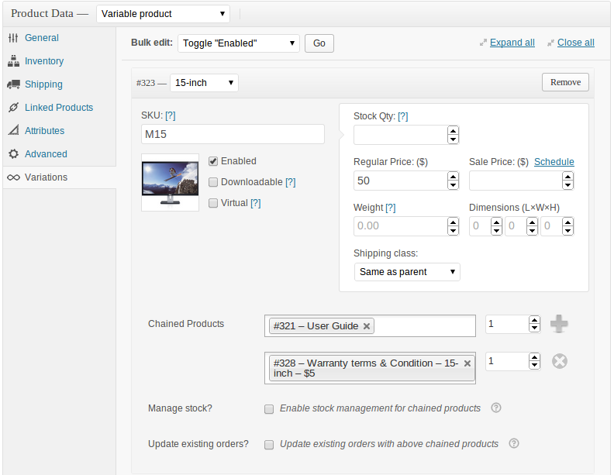Open the Virtual help tooltip [?]
This screenshot has height=475, width=614.
(x=256, y=203)
